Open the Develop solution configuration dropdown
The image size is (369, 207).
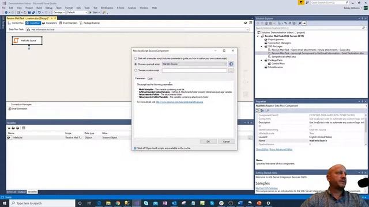59,13
